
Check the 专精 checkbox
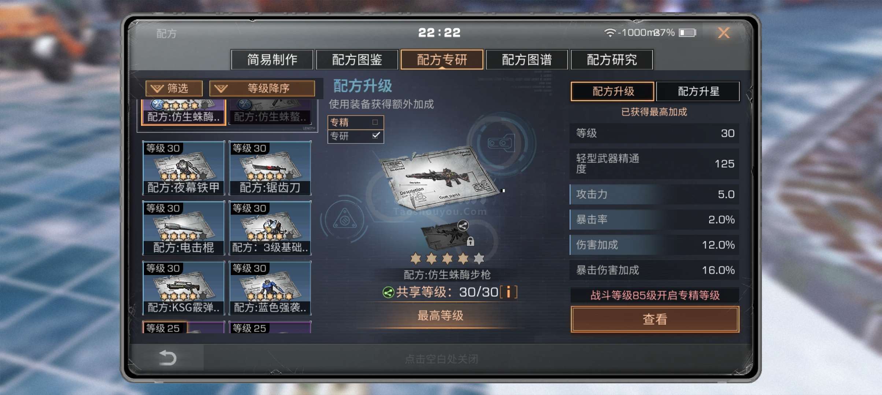375,122
